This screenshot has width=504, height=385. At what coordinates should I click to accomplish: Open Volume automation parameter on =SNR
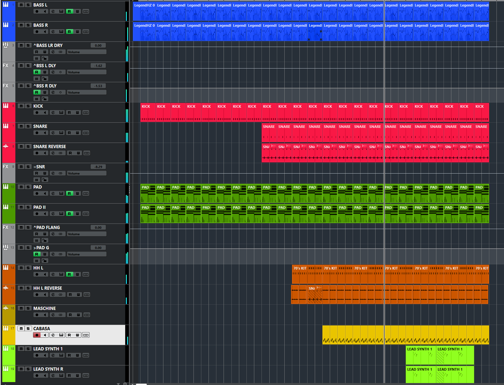pyautogui.click(x=87, y=173)
